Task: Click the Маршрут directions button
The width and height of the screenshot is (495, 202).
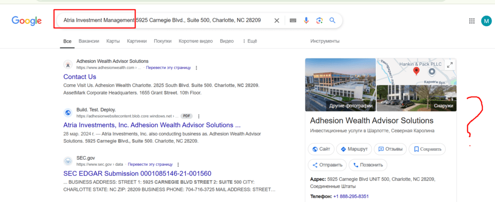Action: pos(354,149)
